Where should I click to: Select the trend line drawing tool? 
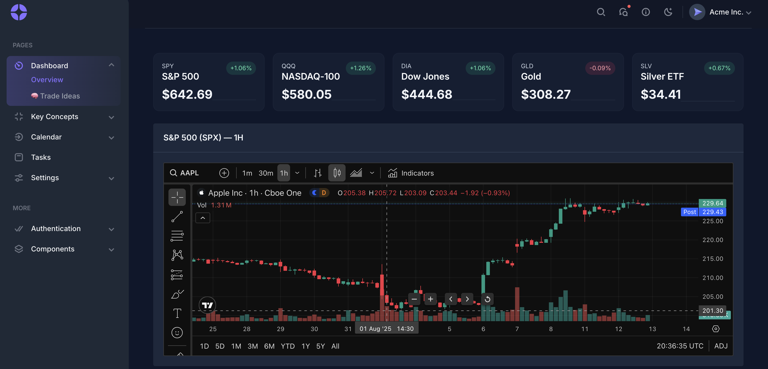tap(177, 217)
